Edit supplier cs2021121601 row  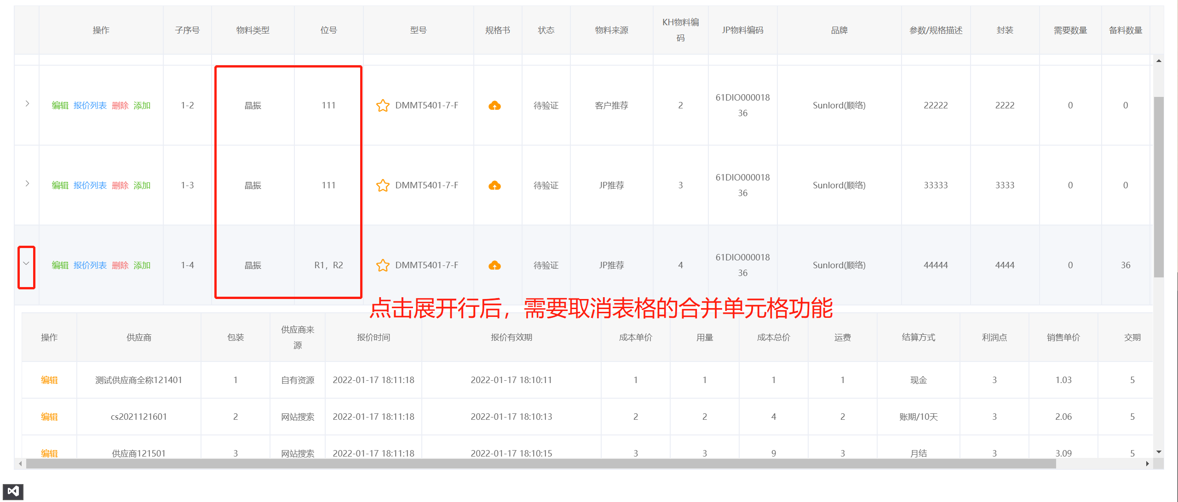click(49, 417)
